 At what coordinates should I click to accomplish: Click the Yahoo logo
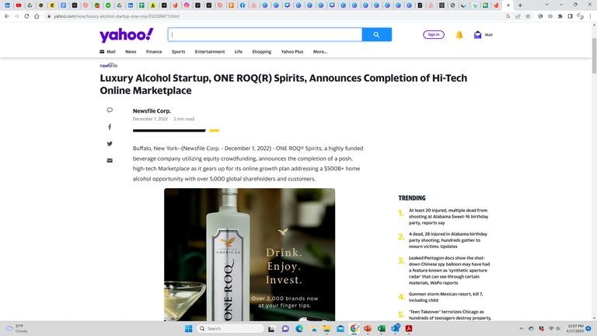coord(127,35)
